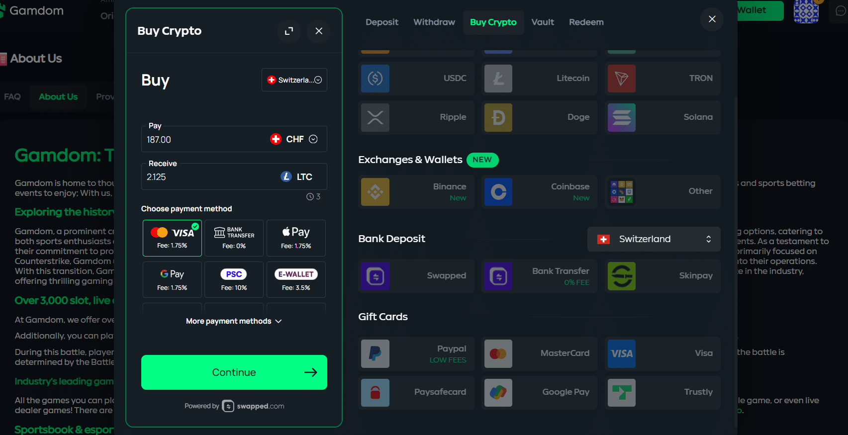Click the Litecoin coin icon

pyautogui.click(x=498, y=79)
